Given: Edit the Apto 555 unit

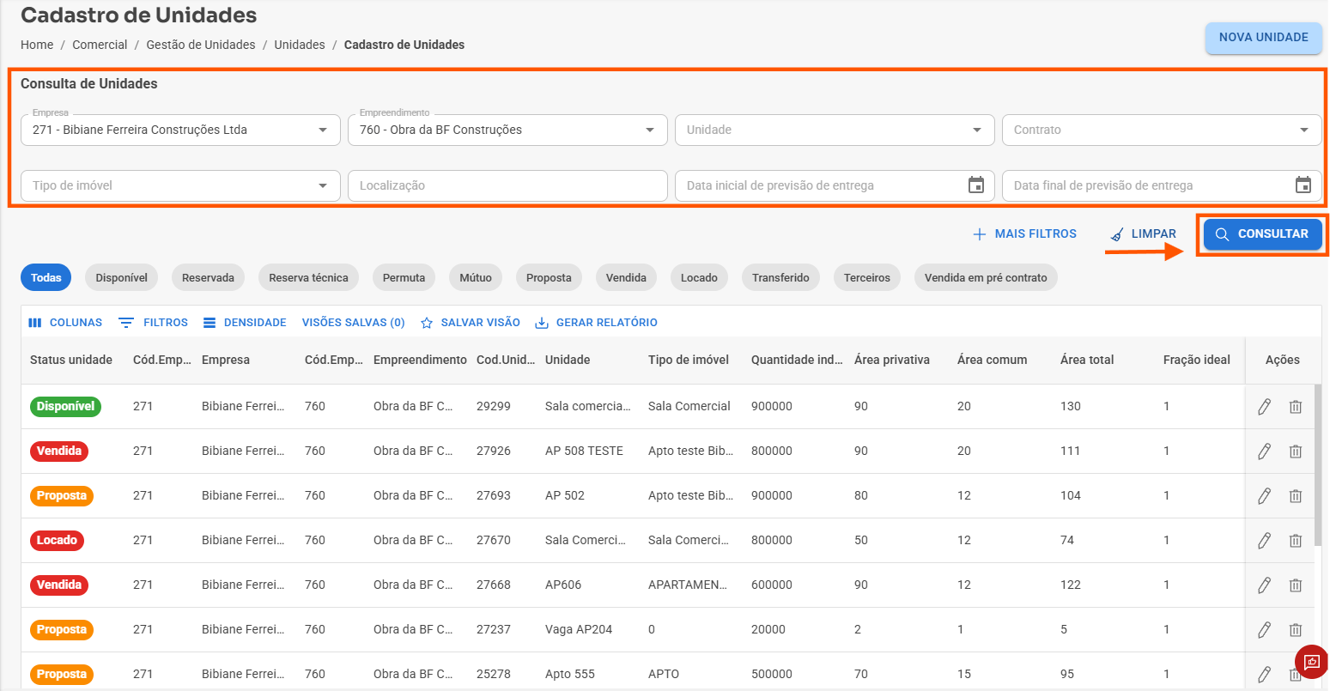Looking at the screenshot, I should pyautogui.click(x=1264, y=675).
